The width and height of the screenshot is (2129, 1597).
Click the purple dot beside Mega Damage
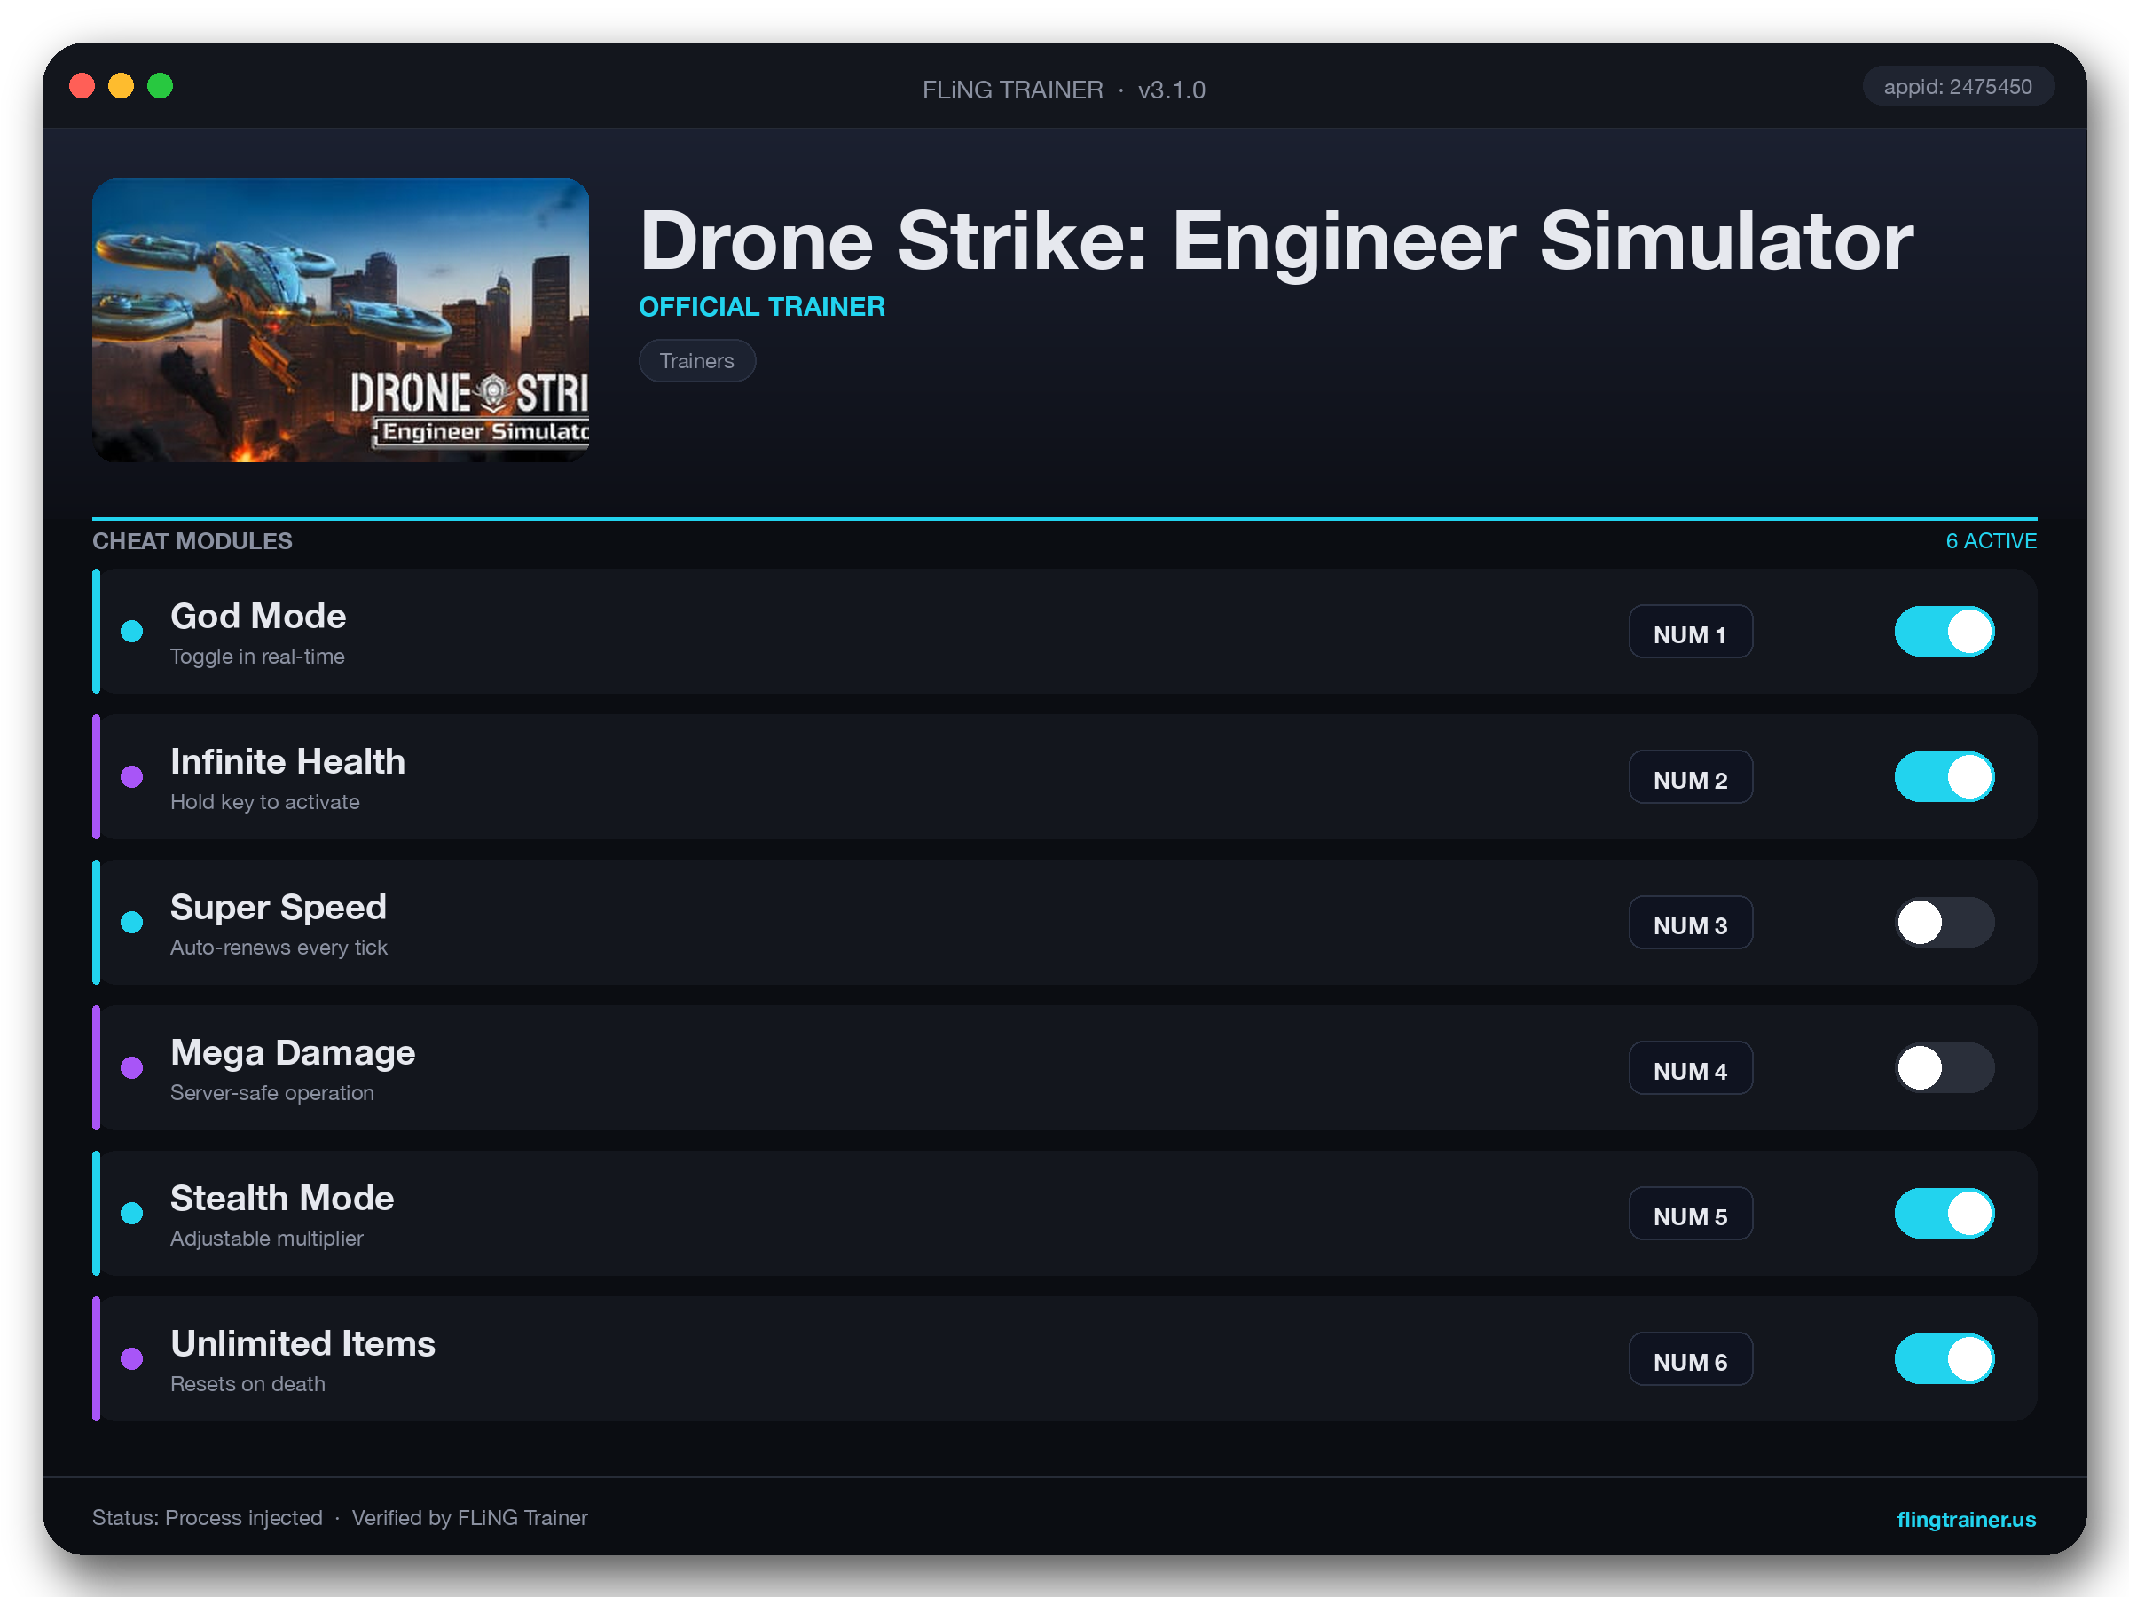pyautogui.click(x=132, y=1067)
